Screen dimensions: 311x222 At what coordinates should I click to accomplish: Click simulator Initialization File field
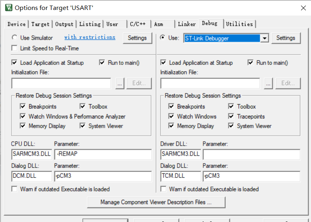[61, 83]
